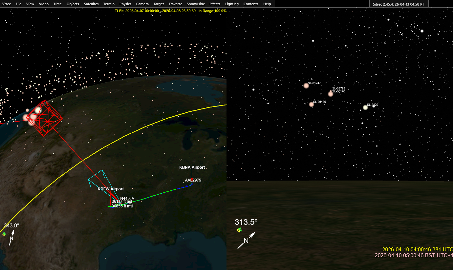Open the Show/Hide menu
Image resolution: width=453 pixels, height=270 pixels.
(196, 4)
